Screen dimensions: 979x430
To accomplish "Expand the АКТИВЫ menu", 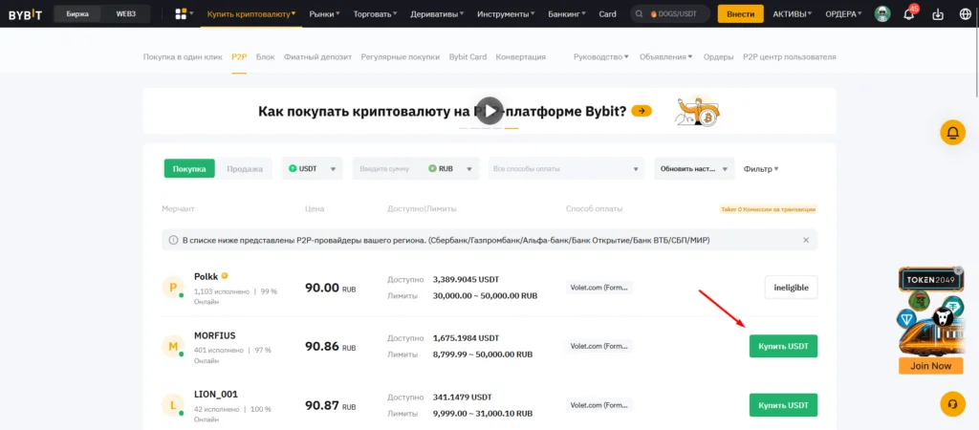I will 793,13.
